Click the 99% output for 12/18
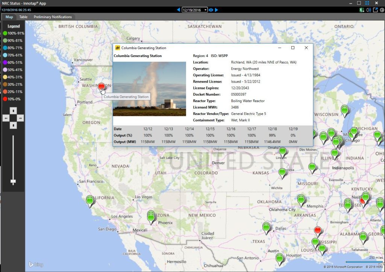Image resolution: width=385 pixels, height=272 pixels. [x=272, y=135]
